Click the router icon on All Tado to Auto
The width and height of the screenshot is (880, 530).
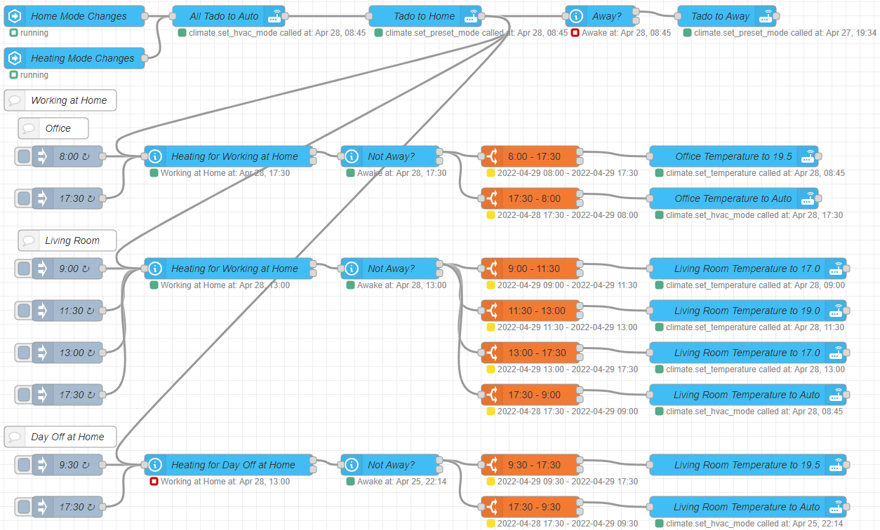(275, 16)
